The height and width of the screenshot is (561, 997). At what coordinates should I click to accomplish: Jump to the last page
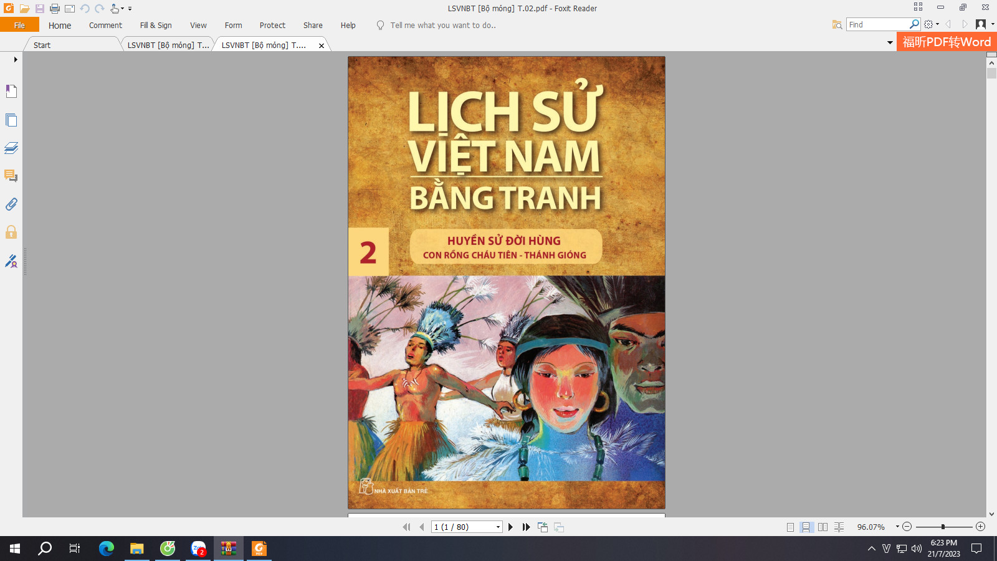526,527
